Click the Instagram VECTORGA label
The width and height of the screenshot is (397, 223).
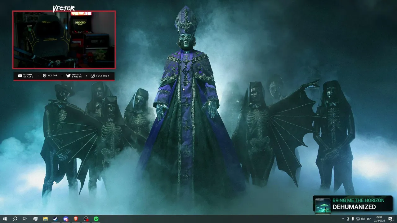coord(100,76)
